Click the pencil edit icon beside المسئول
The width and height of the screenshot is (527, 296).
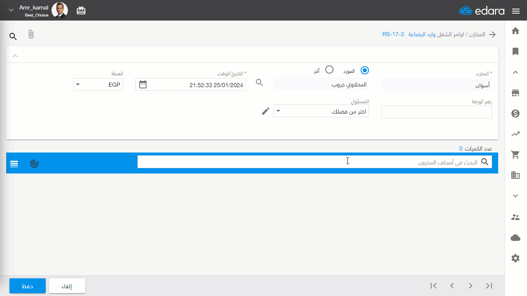[266, 111]
